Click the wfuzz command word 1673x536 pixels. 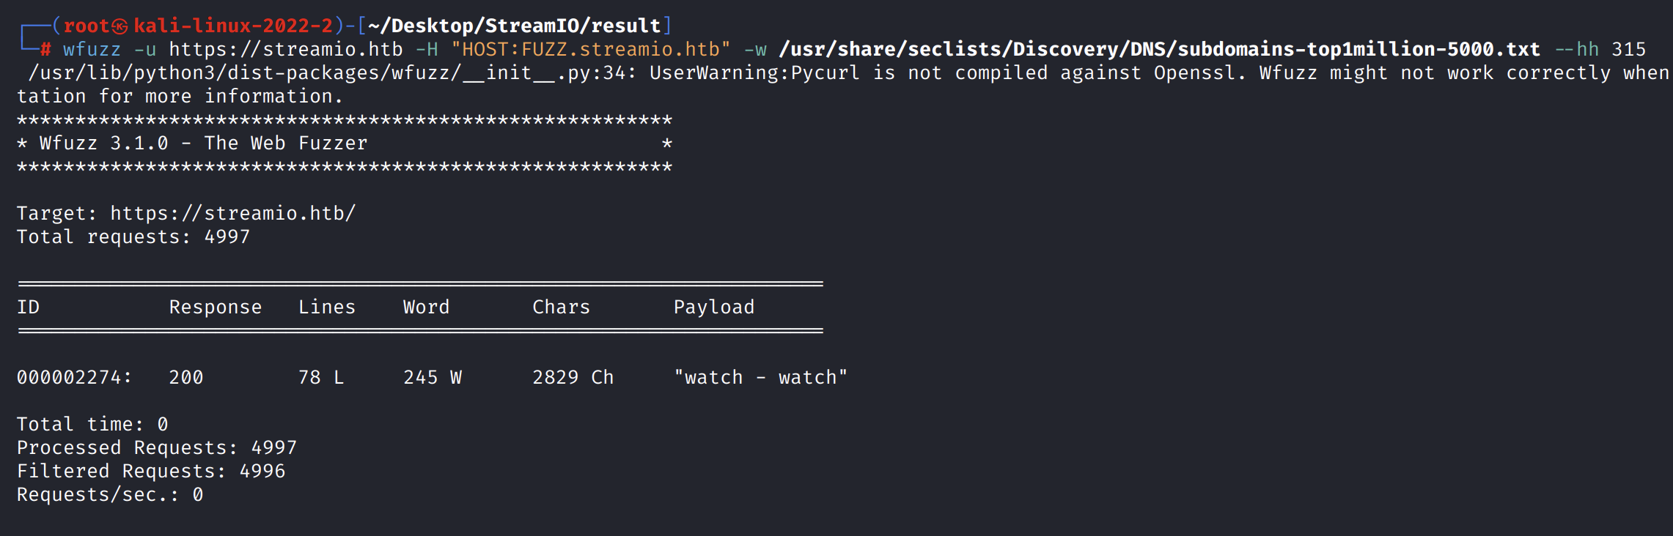click(92, 50)
